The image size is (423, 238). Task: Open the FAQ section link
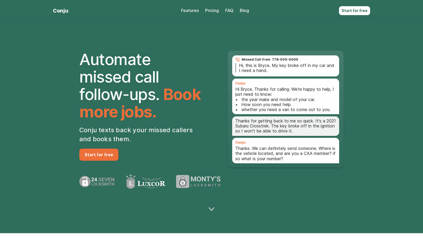[x=229, y=11]
